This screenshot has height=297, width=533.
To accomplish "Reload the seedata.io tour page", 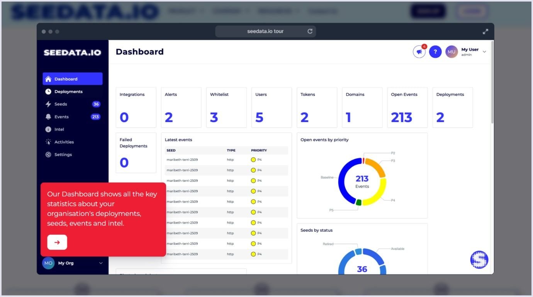I will point(310,31).
